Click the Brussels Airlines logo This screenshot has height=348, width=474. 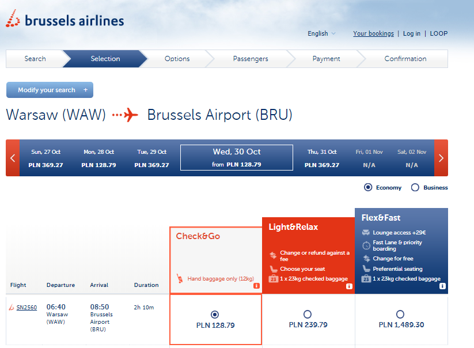[65, 19]
